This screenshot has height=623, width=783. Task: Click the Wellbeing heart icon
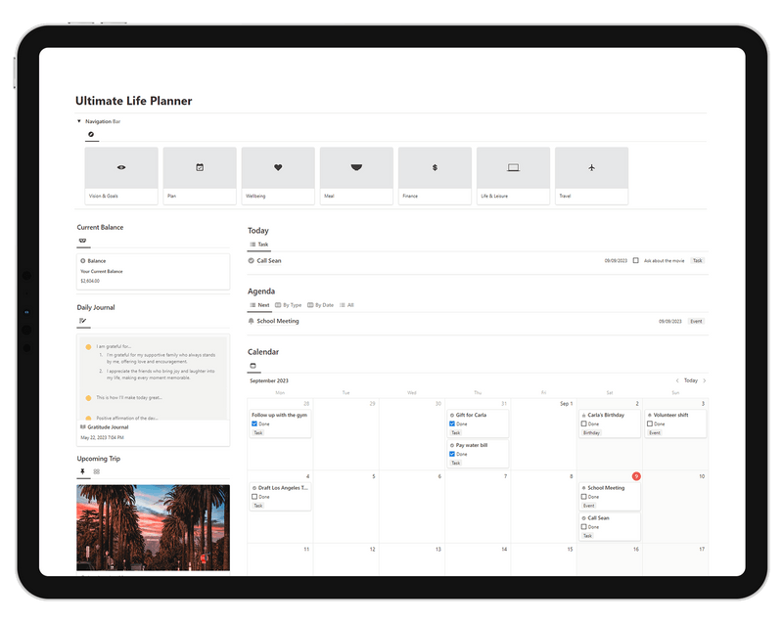click(x=277, y=167)
